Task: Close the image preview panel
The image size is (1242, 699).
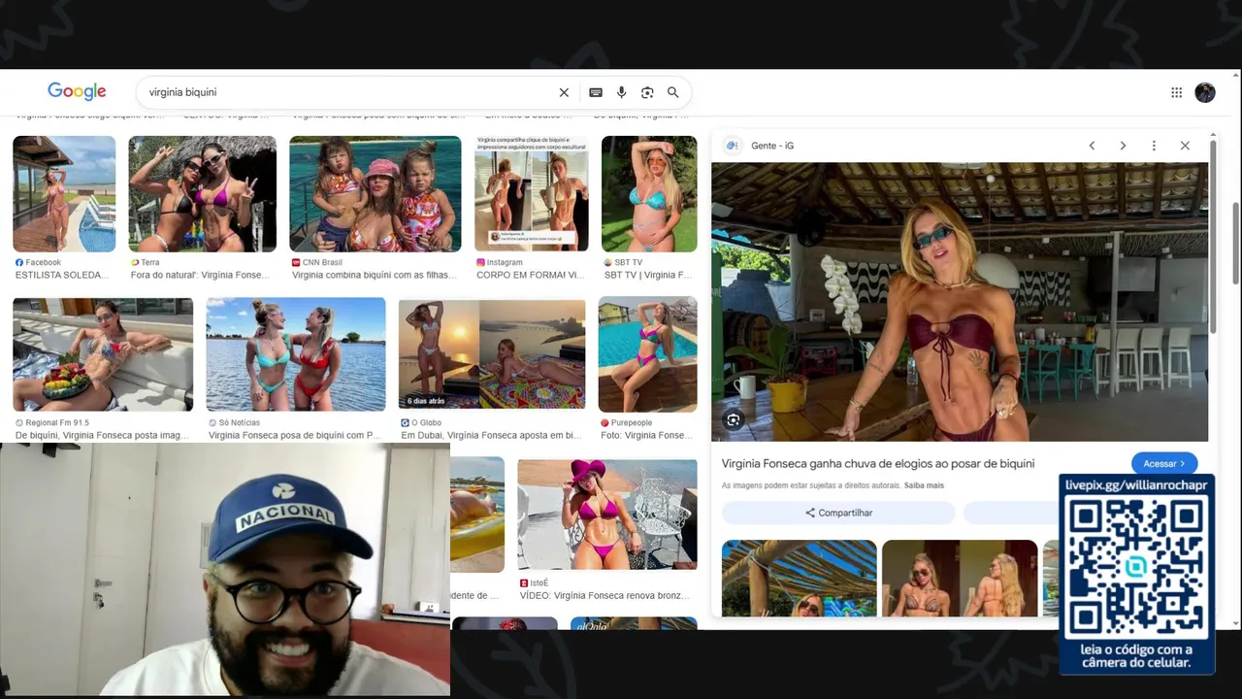Action: (1185, 146)
